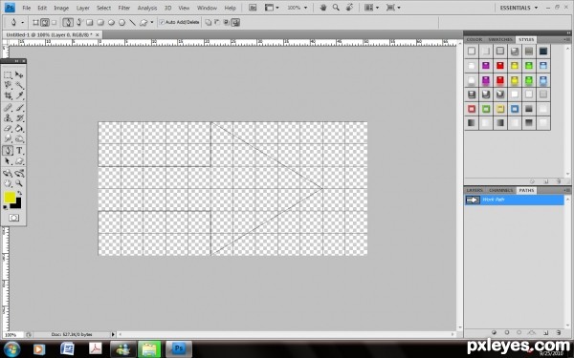Set Exclude overlapping path areas mode
The height and width of the screenshot is (358, 574).
pyautogui.click(x=235, y=23)
